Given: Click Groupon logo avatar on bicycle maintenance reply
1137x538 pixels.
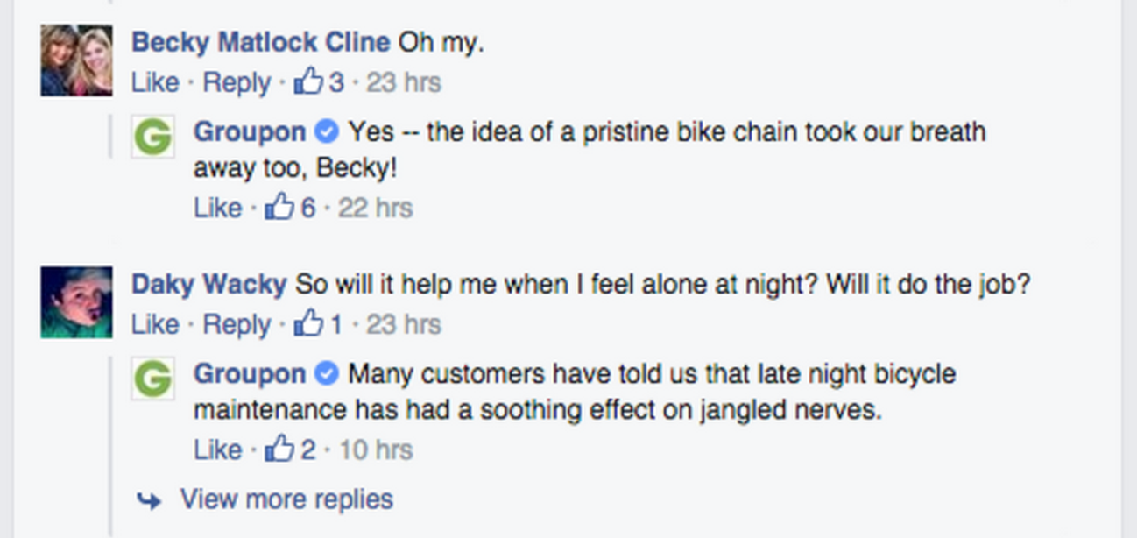Looking at the screenshot, I should click(153, 379).
